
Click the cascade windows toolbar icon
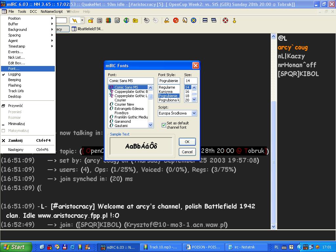(214, 20)
